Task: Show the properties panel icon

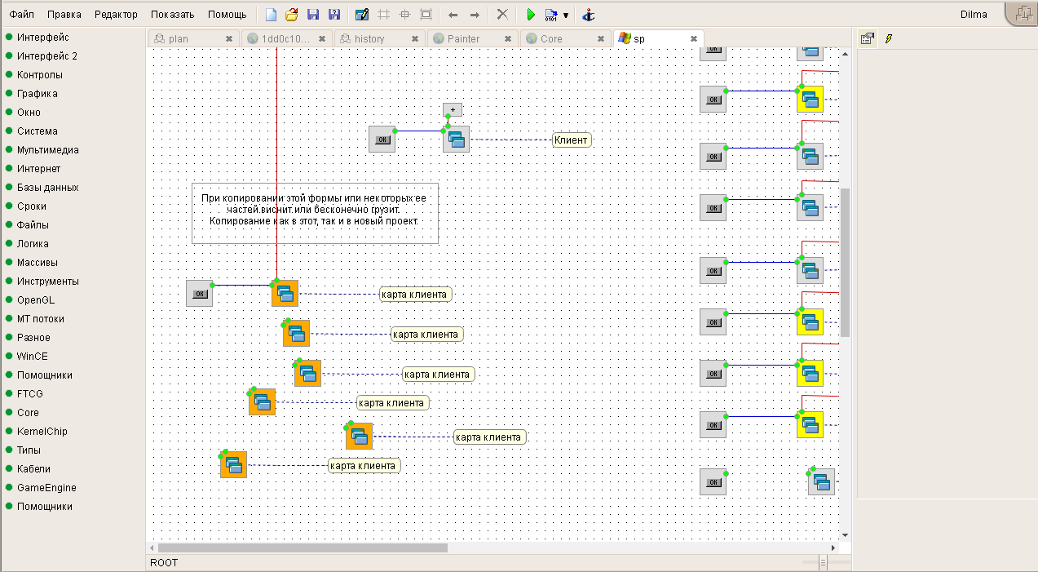Action: pyautogui.click(x=867, y=38)
